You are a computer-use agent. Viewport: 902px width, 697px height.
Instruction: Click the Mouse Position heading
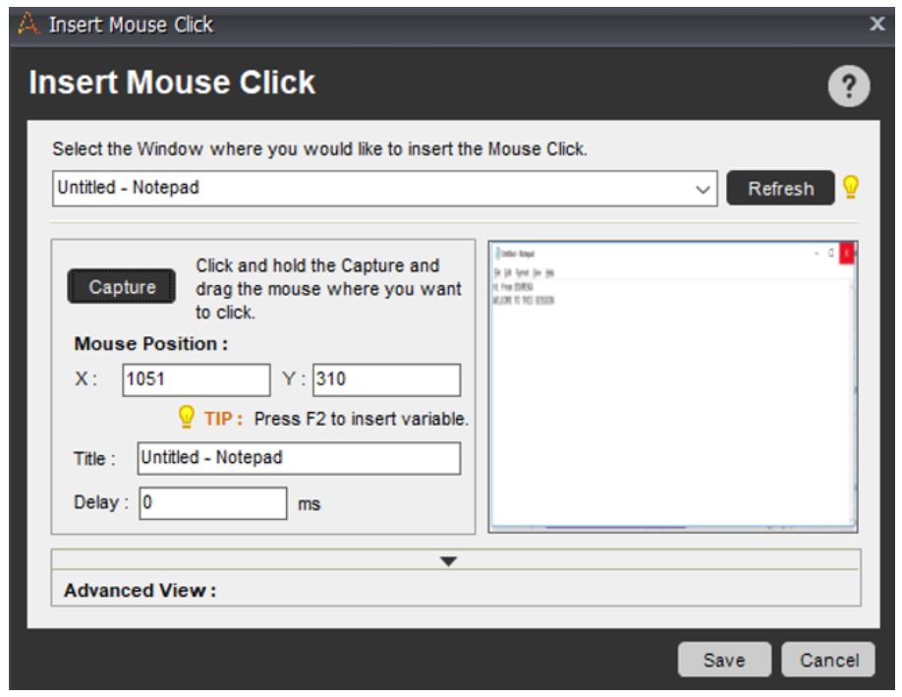[150, 344]
